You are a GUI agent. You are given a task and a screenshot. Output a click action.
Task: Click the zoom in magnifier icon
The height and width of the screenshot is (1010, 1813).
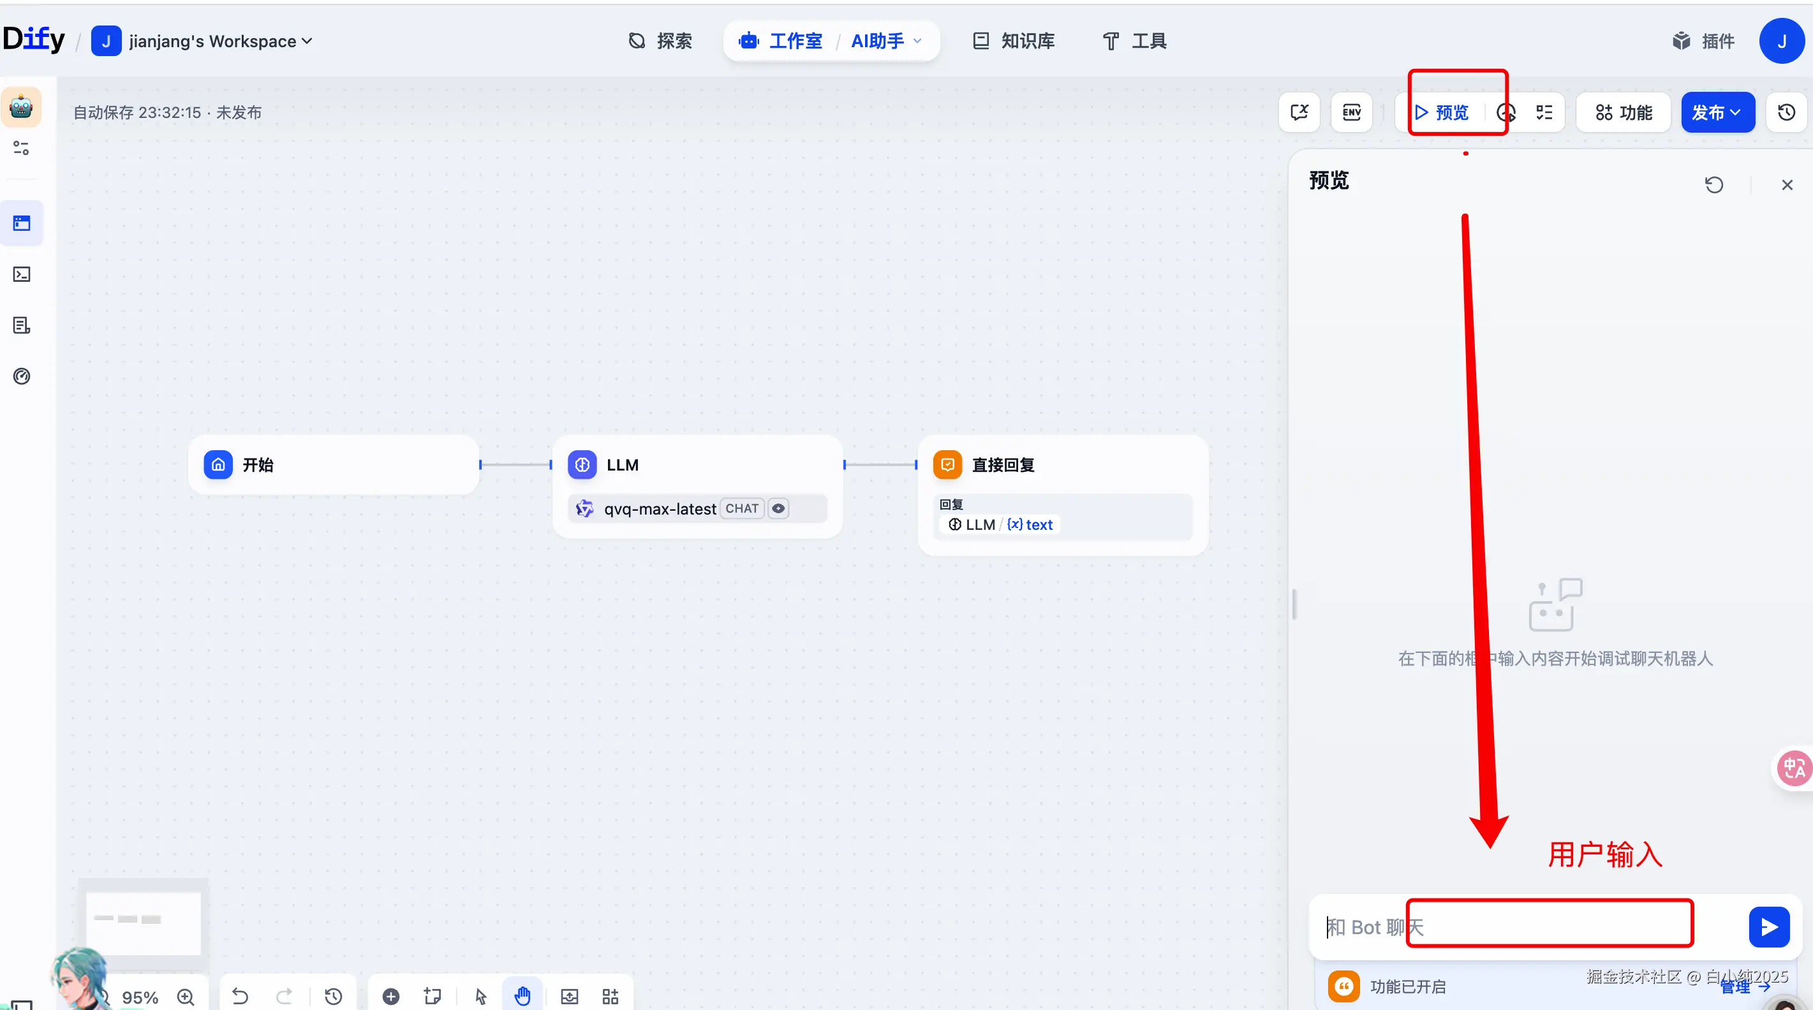tap(186, 997)
